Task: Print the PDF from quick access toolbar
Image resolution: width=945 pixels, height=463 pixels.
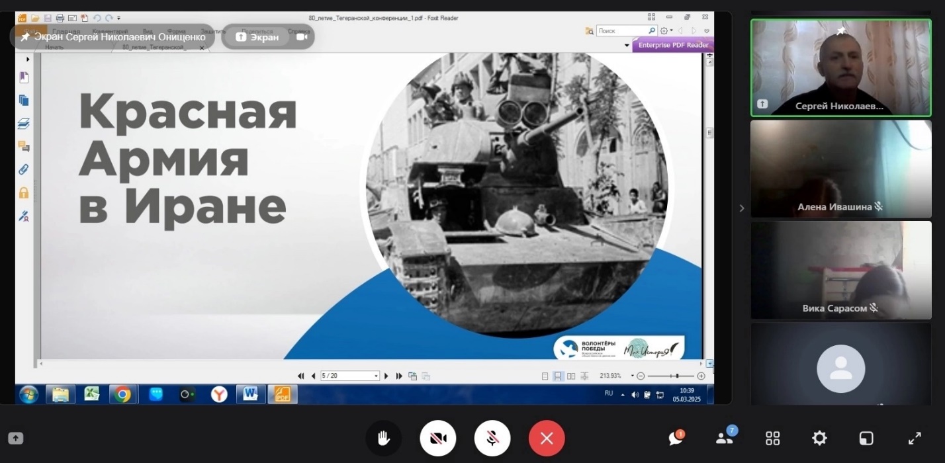Action: [x=60, y=18]
